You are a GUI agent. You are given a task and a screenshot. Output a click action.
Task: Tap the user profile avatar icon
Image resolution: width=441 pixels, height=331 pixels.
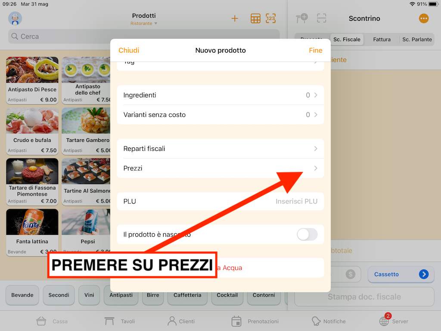[x=15, y=19]
